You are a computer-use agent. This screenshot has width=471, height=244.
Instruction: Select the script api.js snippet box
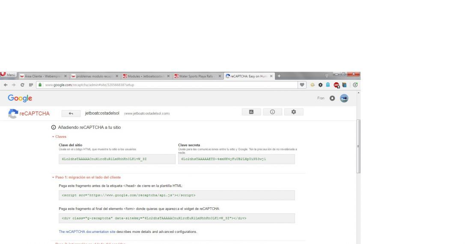[x=177, y=195]
